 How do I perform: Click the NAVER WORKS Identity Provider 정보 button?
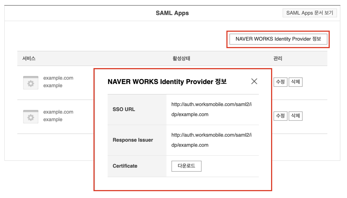point(278,39)
